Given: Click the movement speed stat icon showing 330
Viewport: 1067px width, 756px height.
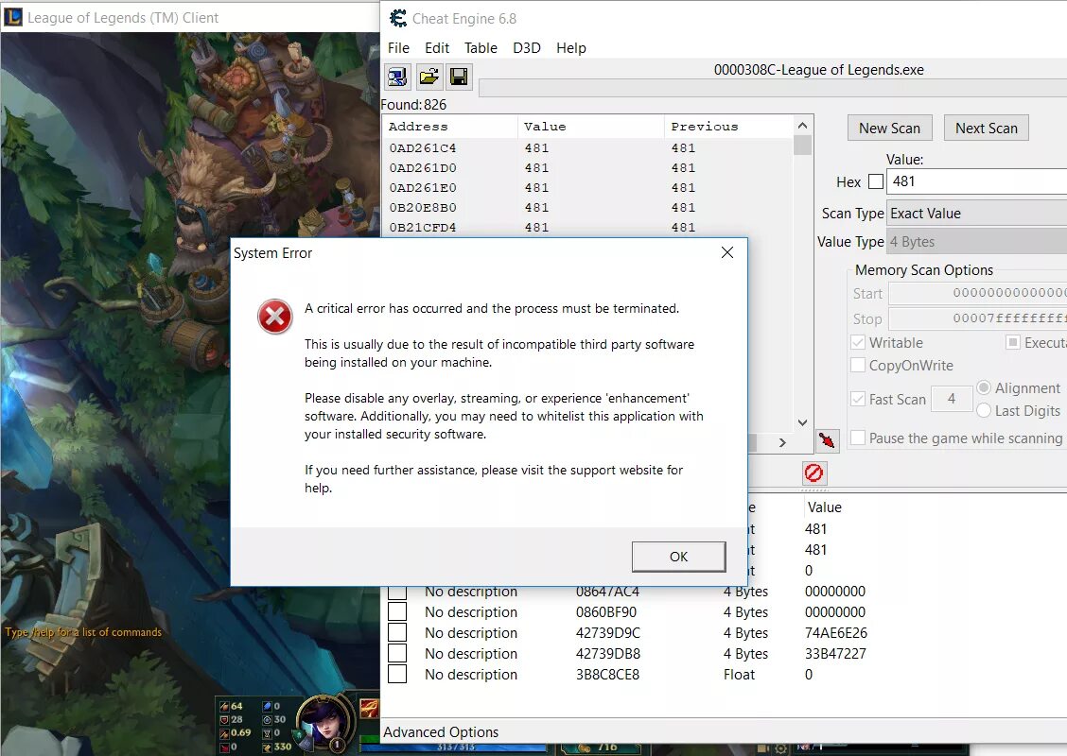Looking at the screenshot, I should point(267,747).
